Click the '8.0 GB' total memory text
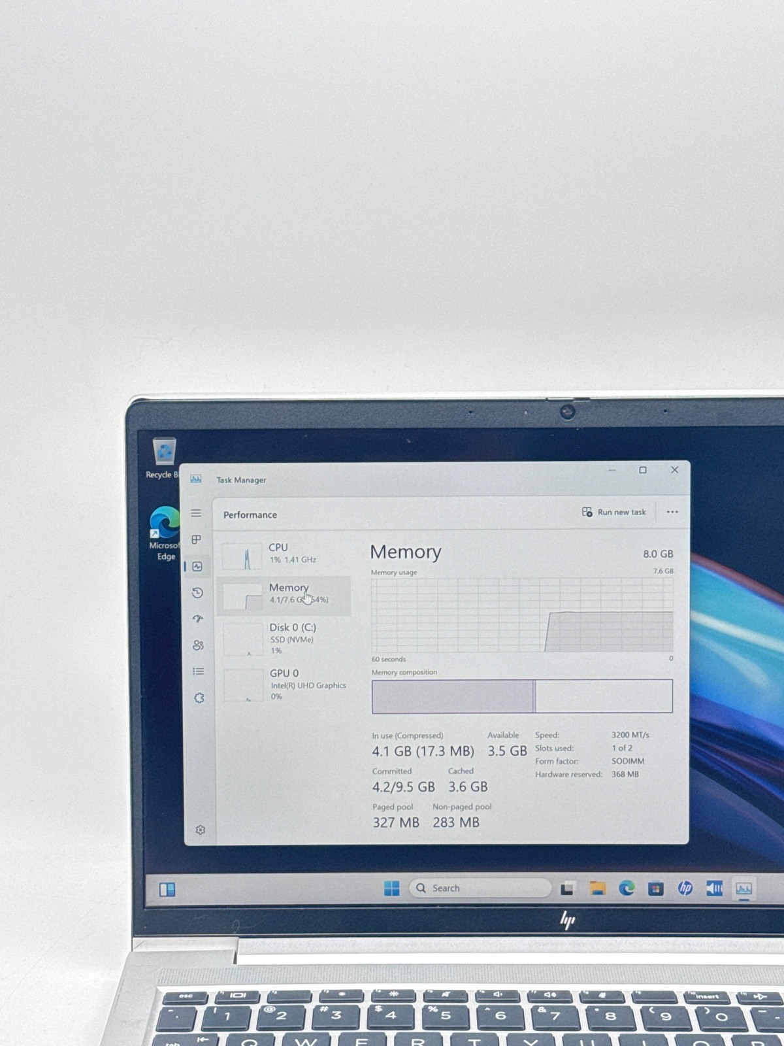The width and height of the screenshot is (784, 1046). click(658, 554)
